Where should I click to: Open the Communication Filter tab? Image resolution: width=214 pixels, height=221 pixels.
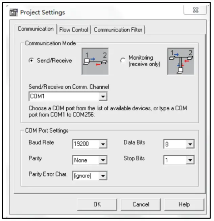coord(118,30)
